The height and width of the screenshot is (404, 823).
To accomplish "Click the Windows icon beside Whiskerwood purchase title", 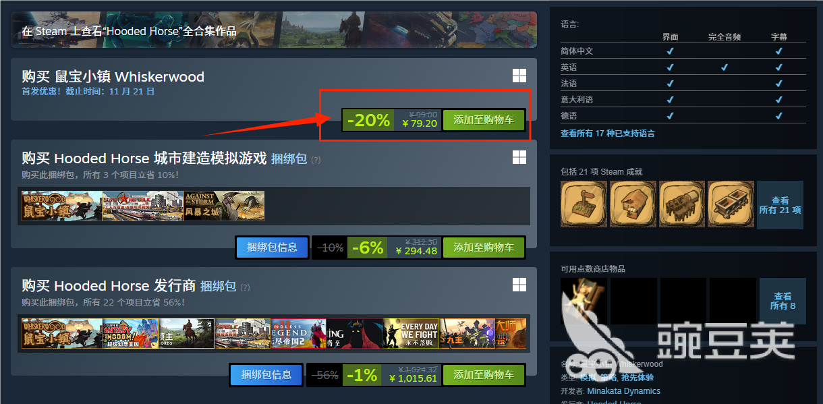I will pos(519,76).
